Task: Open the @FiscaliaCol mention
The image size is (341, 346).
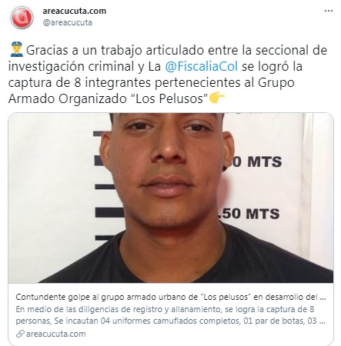Action: pos(201,66)
